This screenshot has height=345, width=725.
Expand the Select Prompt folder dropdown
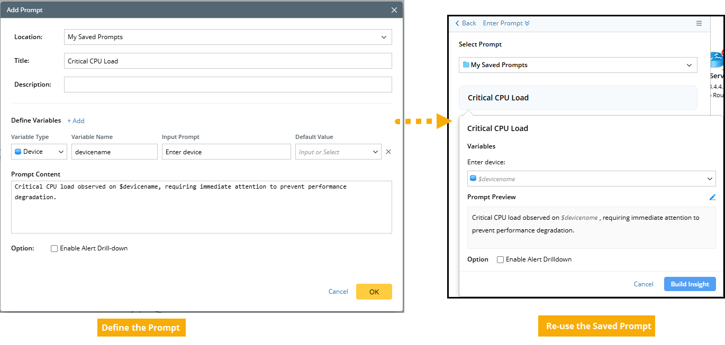click(x=689, y=65)
